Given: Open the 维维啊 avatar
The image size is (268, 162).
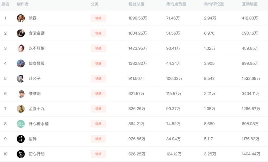Looking at the screenshot, I should click(x=21, y=94).
